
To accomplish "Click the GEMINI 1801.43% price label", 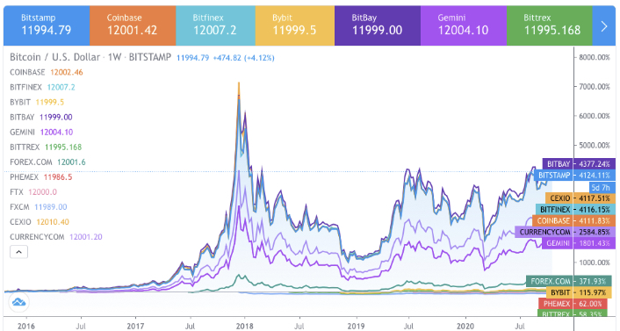I will (579, 243).
